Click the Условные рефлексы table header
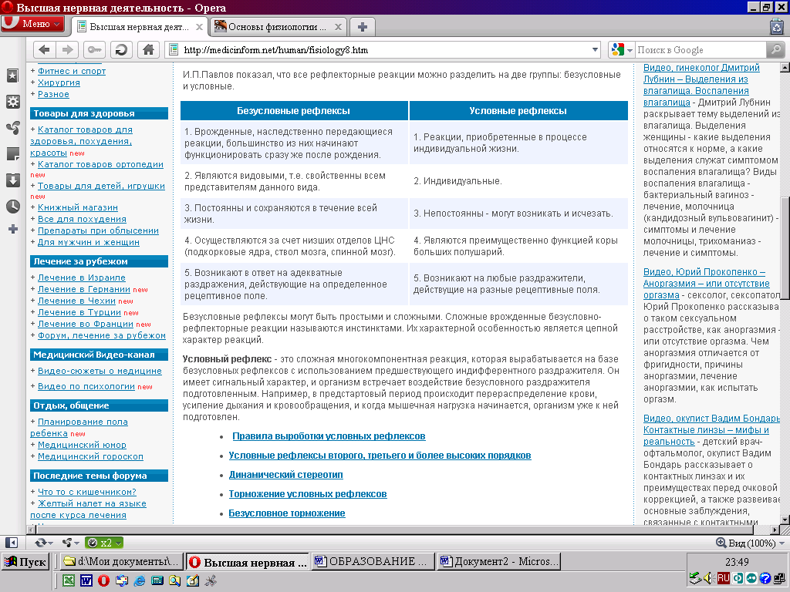Screen dimensions: 790x592 tap(518, 111)
